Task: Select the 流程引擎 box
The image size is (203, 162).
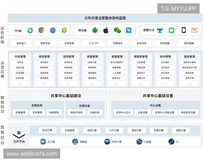Action: [x=92, y=130]
